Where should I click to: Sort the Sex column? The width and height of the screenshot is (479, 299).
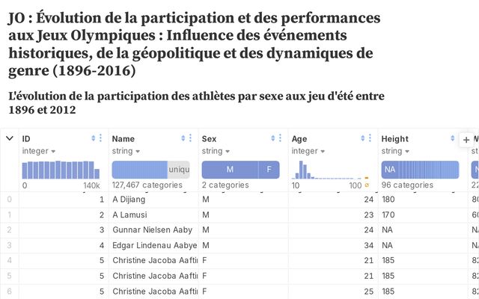(273, 138)
